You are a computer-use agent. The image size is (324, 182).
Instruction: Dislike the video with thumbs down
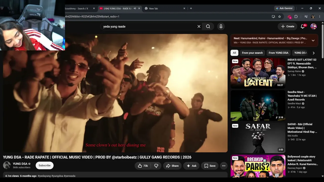pyautogui.click(x=156, y=166)
